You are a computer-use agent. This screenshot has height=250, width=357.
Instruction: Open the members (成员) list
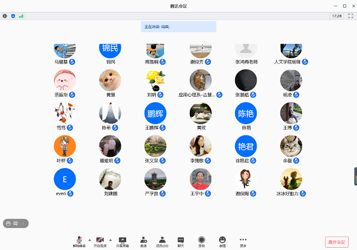click(x=162, y=239)
